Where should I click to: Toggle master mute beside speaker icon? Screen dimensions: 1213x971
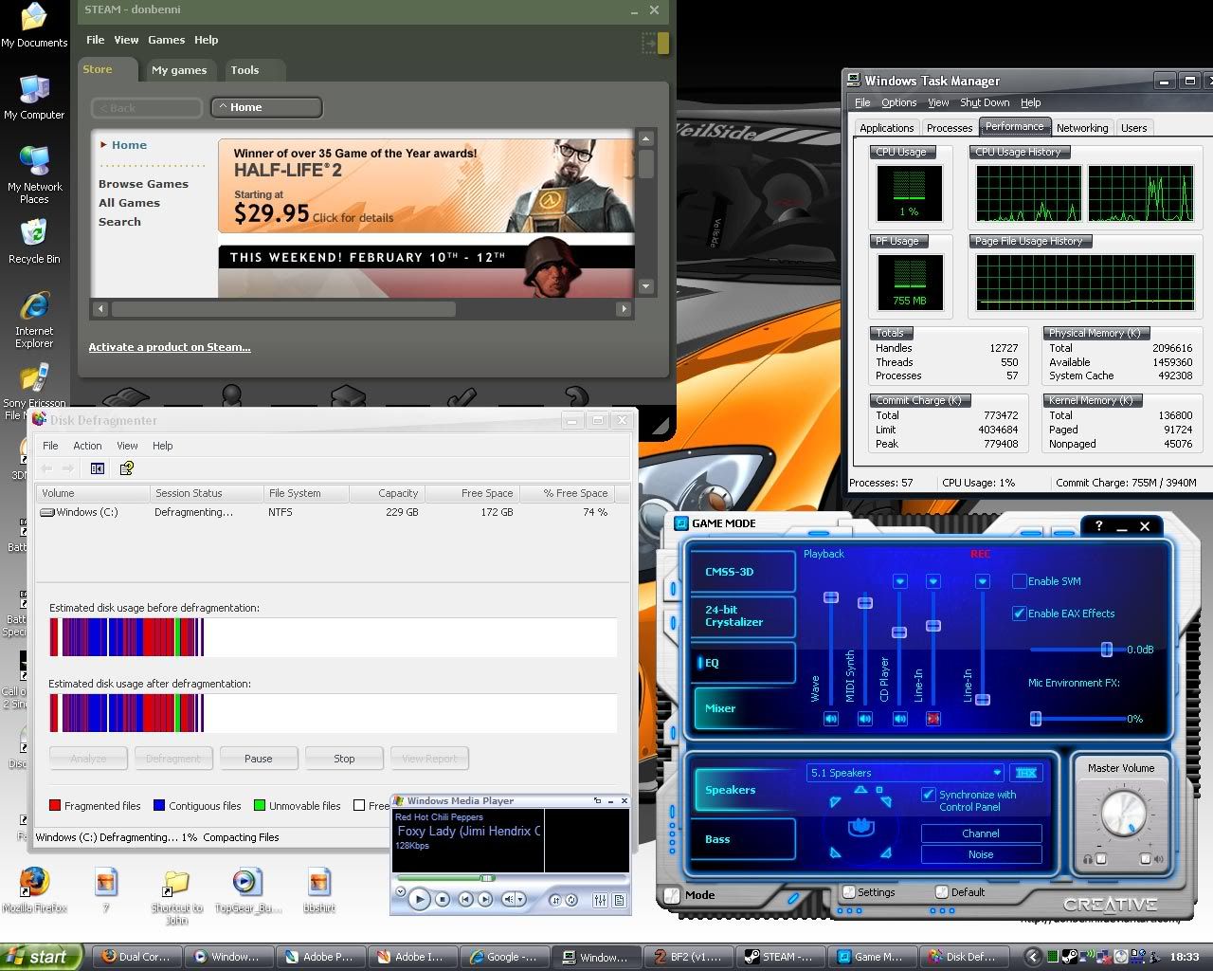click(1146, 859)
